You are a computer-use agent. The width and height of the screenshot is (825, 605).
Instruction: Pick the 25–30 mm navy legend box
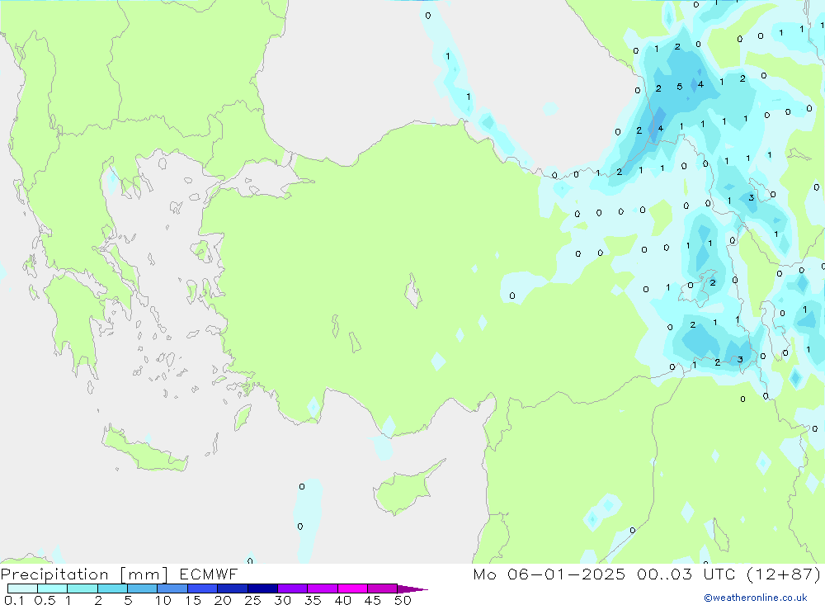click(262, 588)
